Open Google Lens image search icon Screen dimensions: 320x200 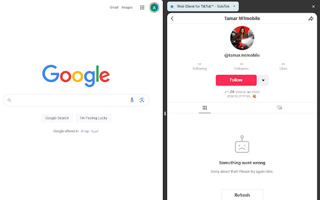coord(142,100)
